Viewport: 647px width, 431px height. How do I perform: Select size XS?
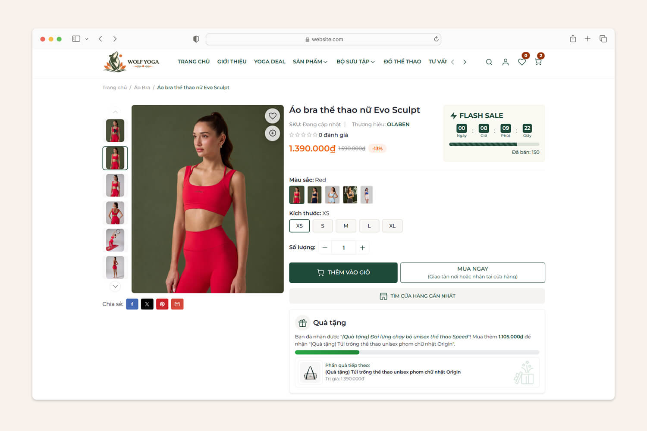[299, 226]
